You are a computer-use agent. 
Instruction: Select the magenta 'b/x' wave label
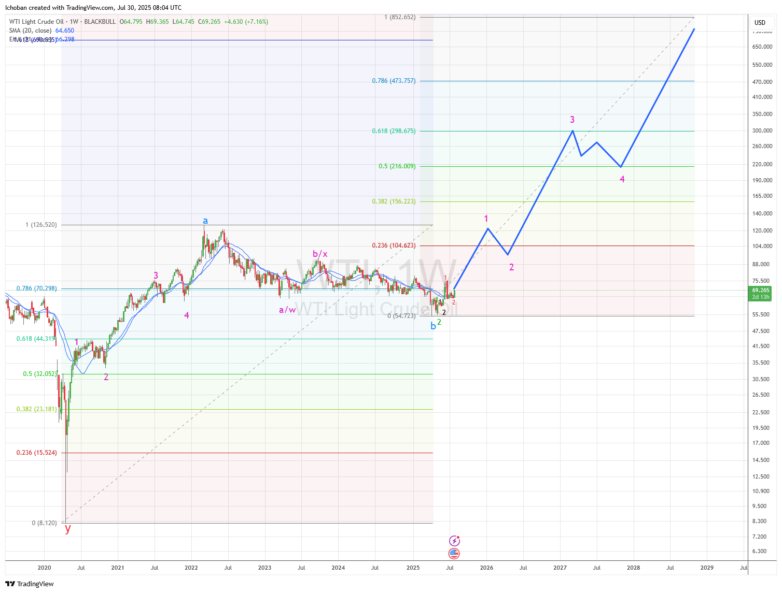(320, 254)
